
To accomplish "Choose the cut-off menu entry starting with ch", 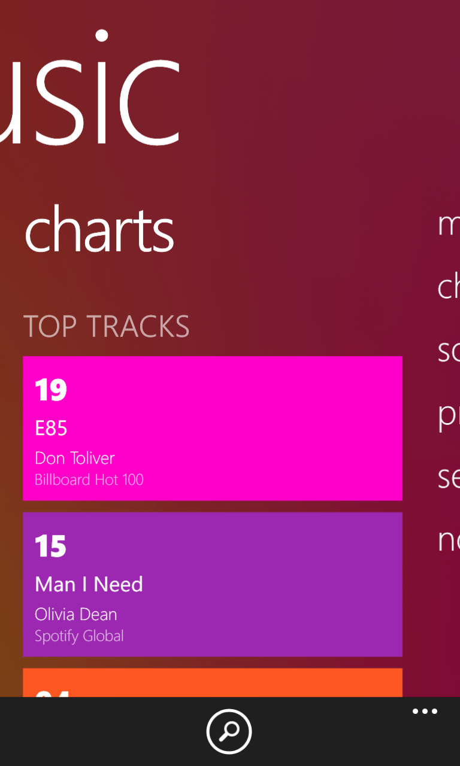I will coord(449,287).
